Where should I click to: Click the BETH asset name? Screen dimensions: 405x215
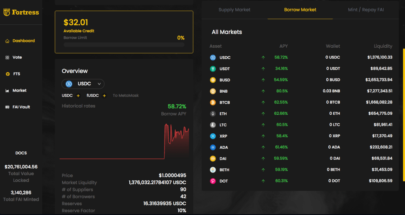(224, 170)
